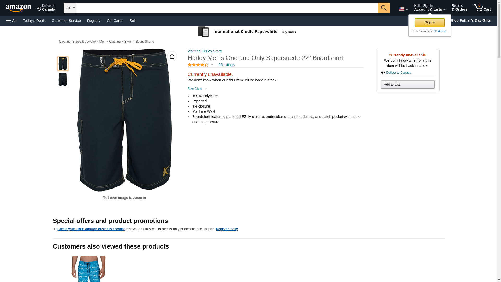
Task: Expand the Size Chart
Action: [197, 89]
